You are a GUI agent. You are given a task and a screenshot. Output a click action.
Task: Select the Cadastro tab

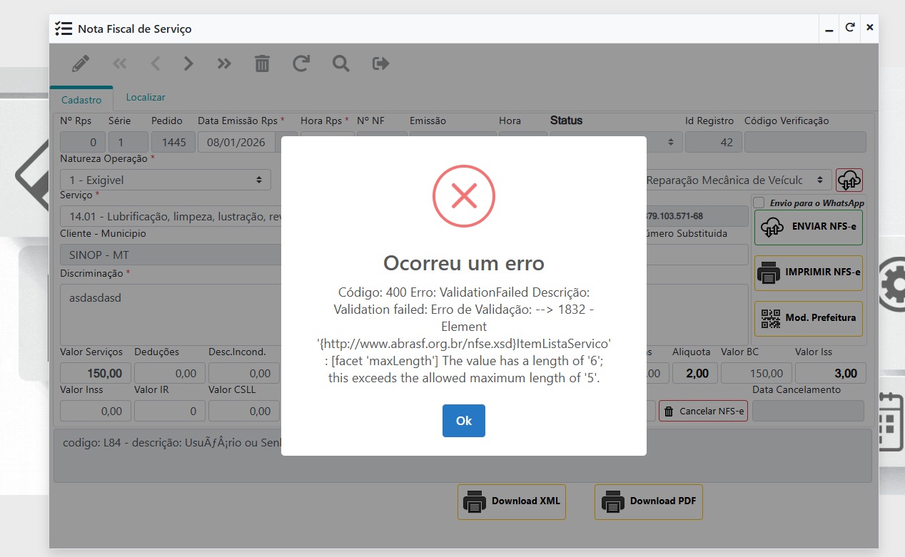tap(81, 100)
